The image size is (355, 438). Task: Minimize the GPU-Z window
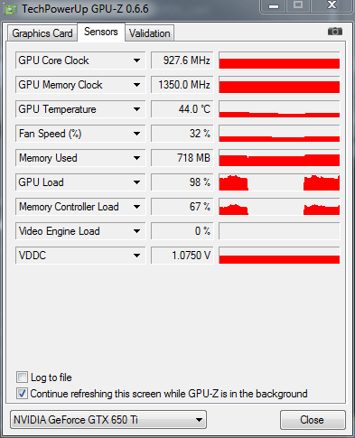[274, 6]
